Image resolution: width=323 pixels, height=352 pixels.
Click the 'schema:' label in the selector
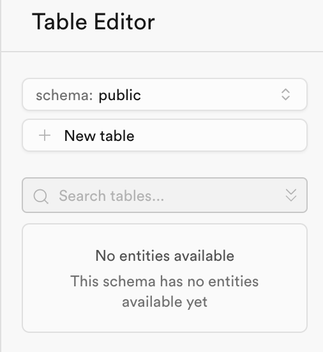64,95
